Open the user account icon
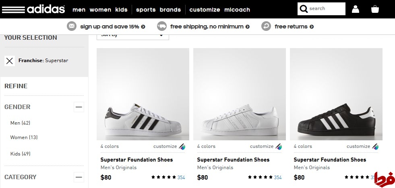The image size is (395, 188). [356, 9]
